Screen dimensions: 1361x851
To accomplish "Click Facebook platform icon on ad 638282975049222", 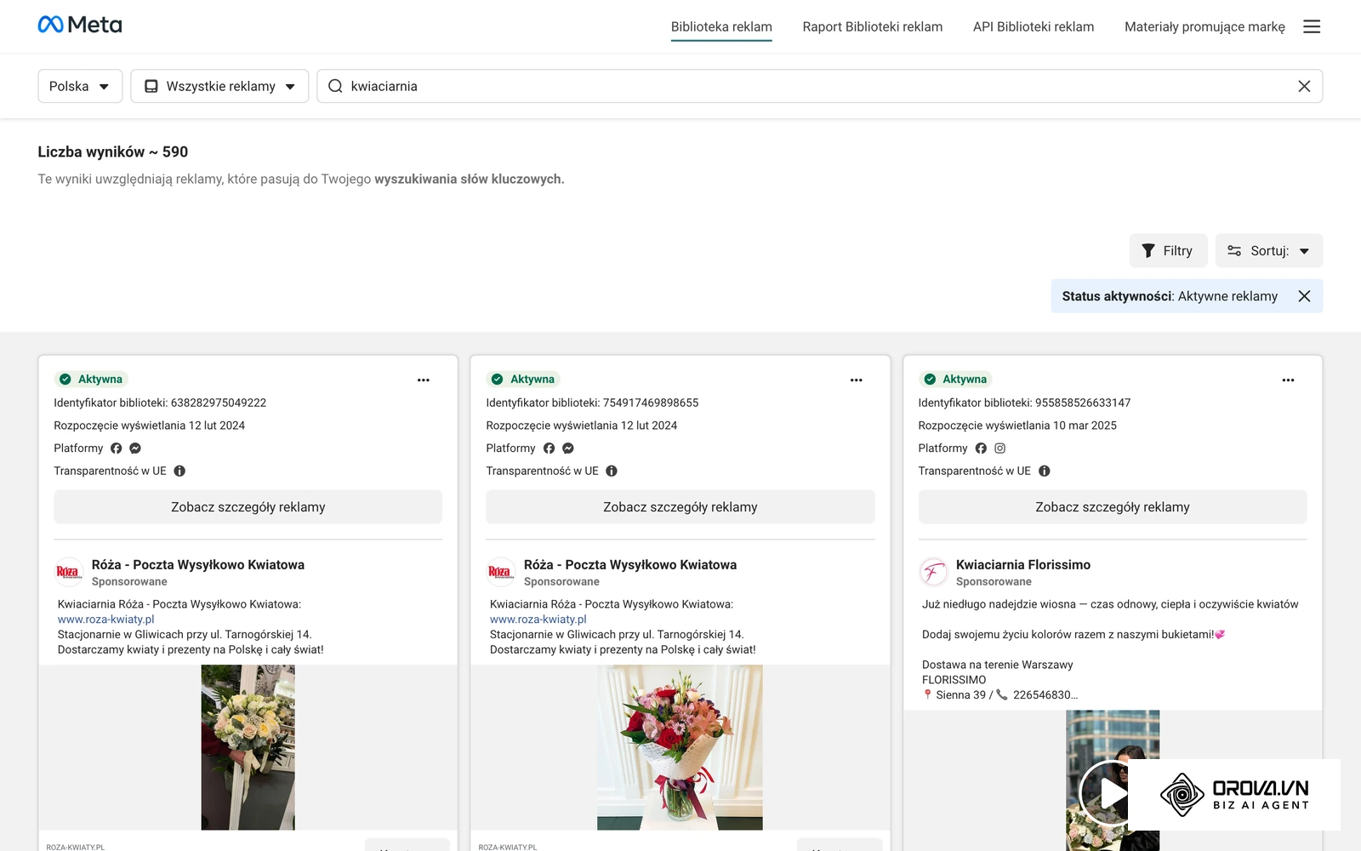I will (117, 448).
